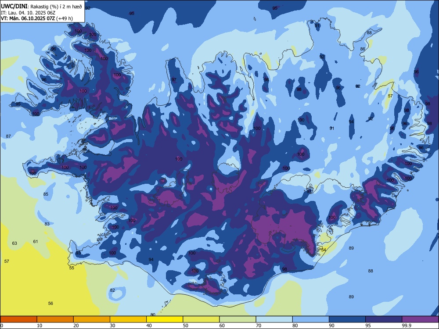Click the lightest blue 70–80 legend swatch
This screenshot has height=329, width=439.
coord(274,319)
